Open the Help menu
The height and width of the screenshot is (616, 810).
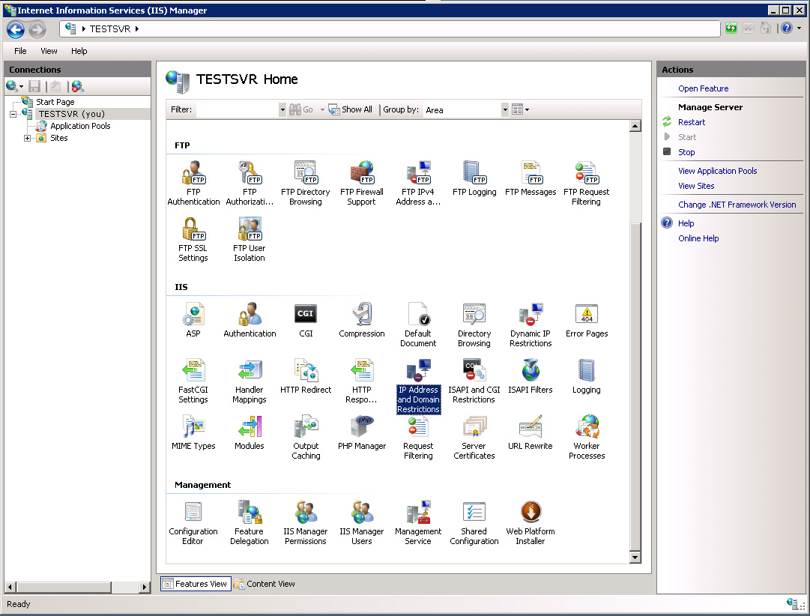click(x=79, y=51)
